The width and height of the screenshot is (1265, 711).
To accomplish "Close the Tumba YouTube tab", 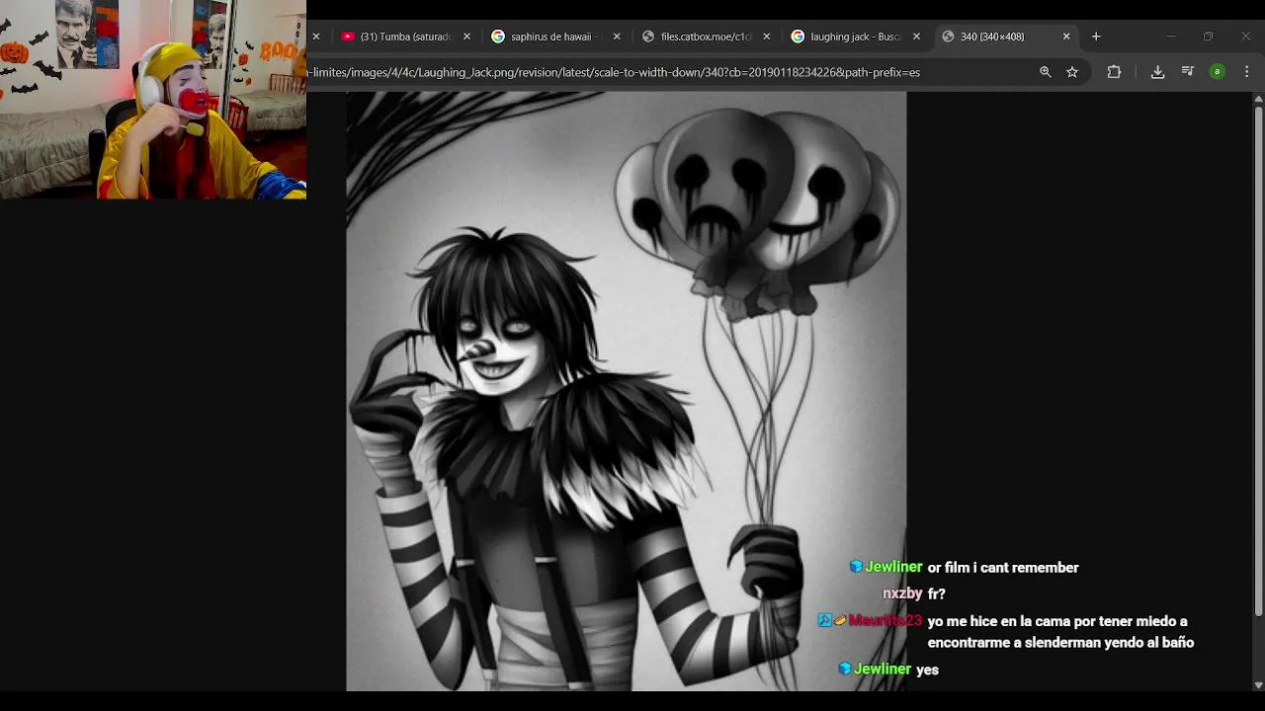I will [466, 37].
